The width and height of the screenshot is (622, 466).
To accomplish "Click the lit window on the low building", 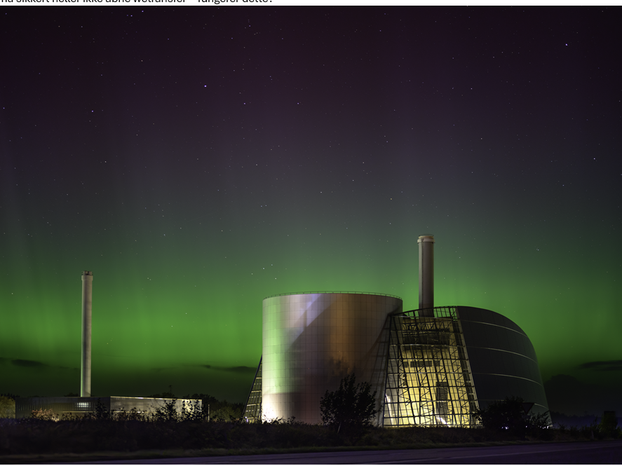I will tap(83, 405).
